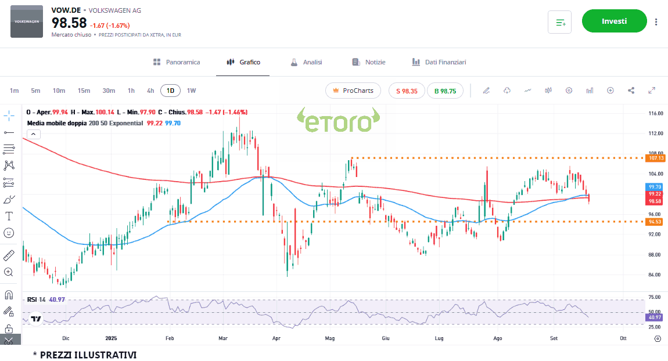The width and height of the screenshot is (668, 361).
Task: Click the share chart icon
Action: pyautogui.click(x=631, y=91)
